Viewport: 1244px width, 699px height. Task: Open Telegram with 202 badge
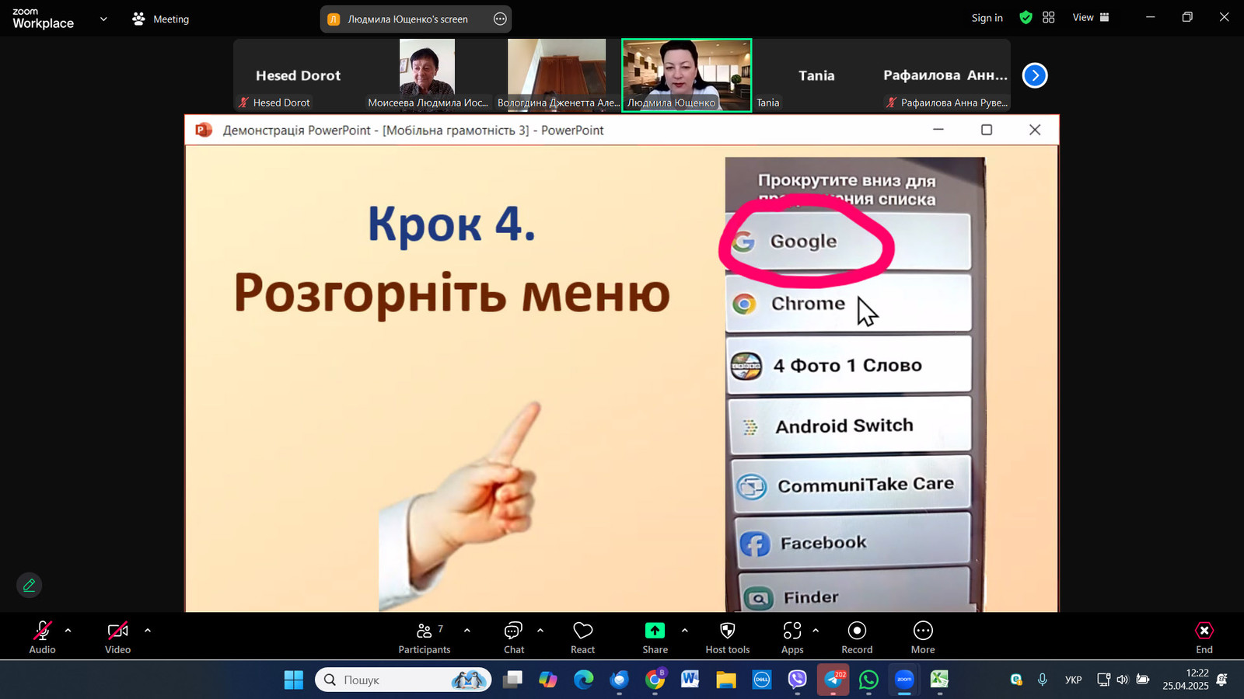pos(833,680)
